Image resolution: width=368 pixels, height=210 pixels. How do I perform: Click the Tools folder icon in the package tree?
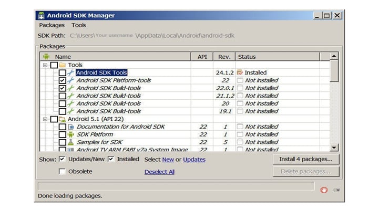click(x=62, y=65)
